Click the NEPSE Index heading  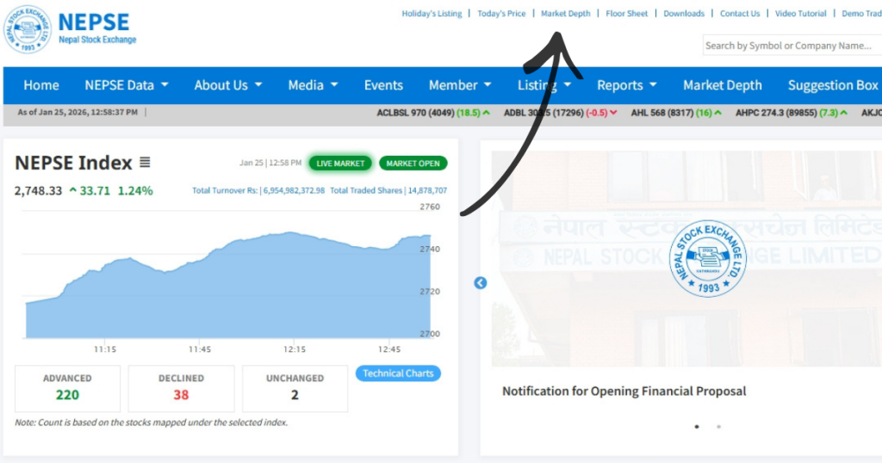click(x=73, y=163)
